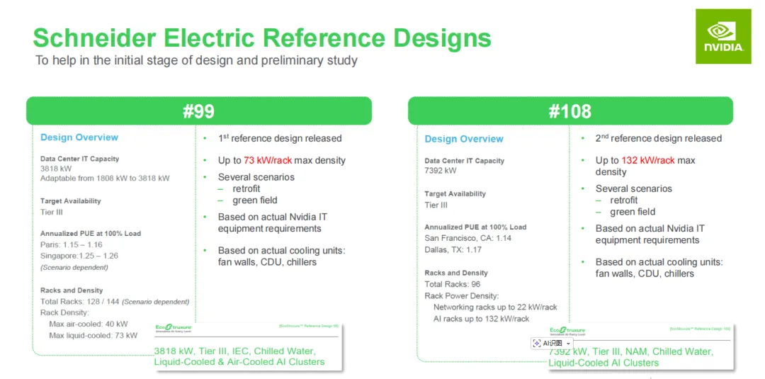Click 'Liquid-Cooled & Air-Cooled AI Clusters' caption
Screen dimensions: 765x379
tap(239, 362)
